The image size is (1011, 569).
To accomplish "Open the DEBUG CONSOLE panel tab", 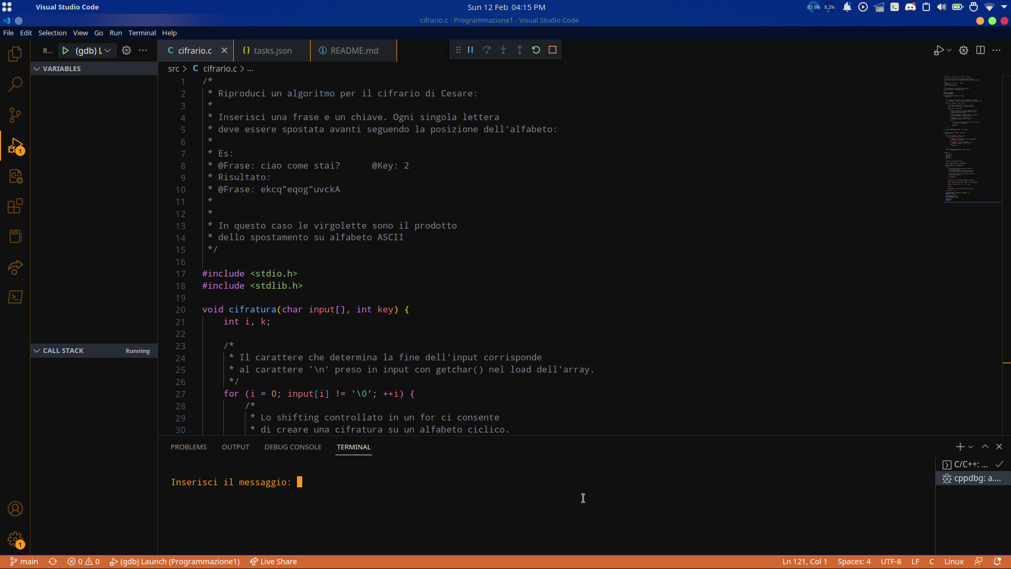I will 293,447.
